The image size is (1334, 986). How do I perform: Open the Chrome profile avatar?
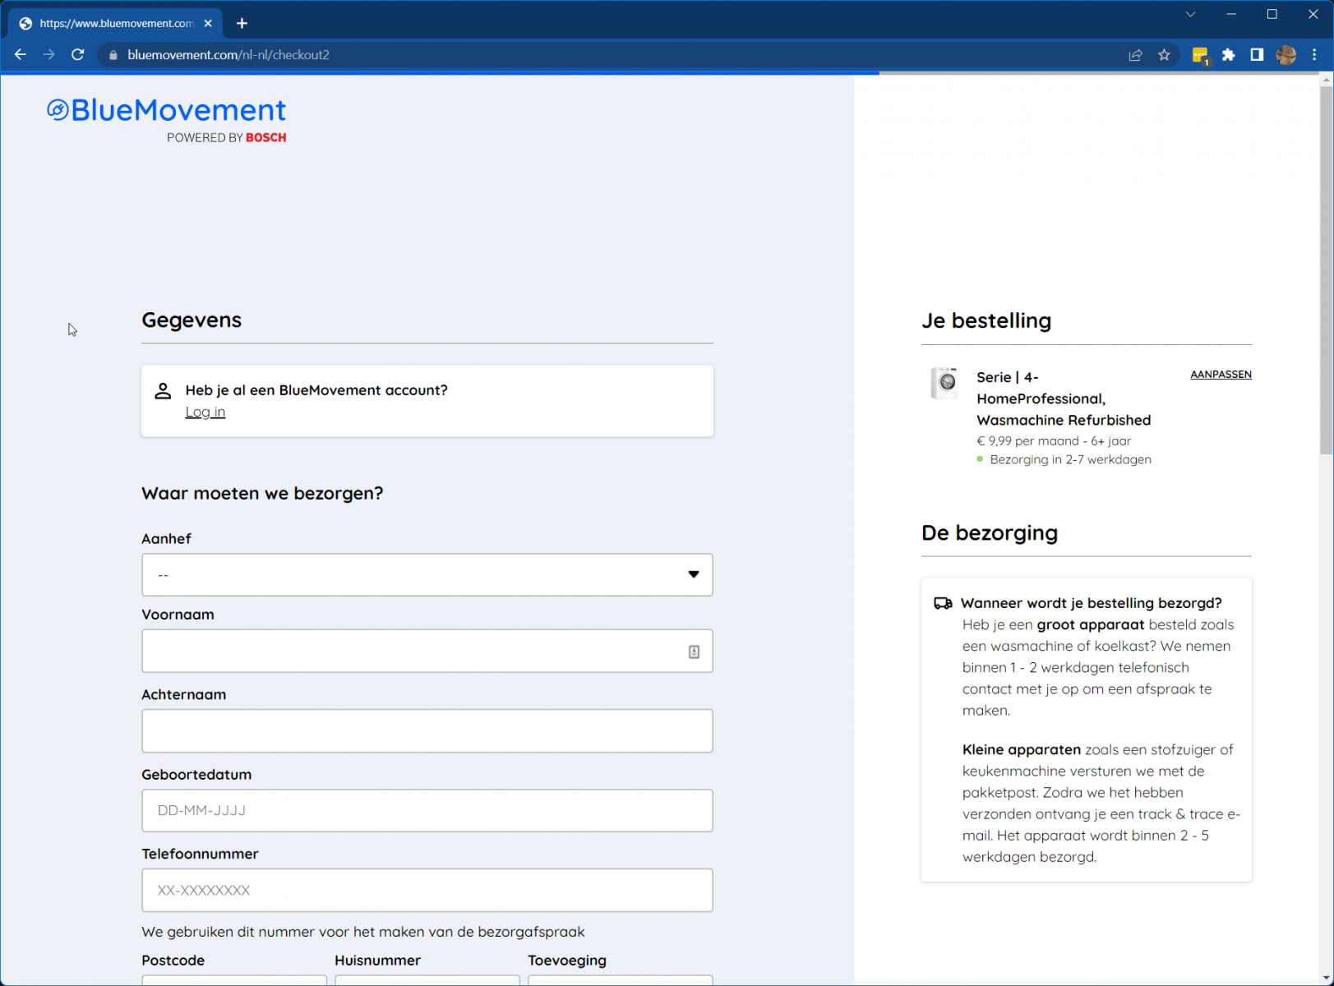click(x=1286, y=55)
